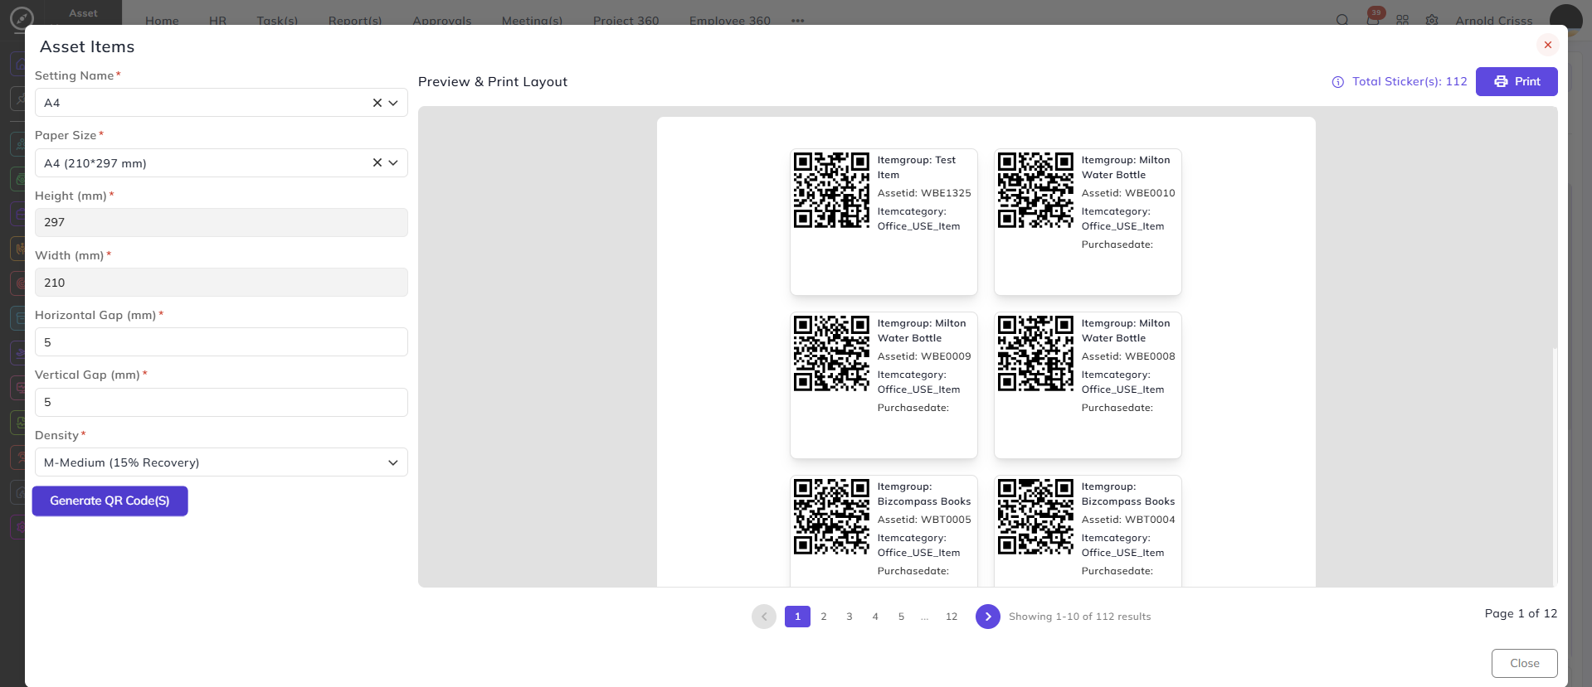Open the apps grid icon in top bar
Viewport: 1592px width, 687px height.
1402,20
